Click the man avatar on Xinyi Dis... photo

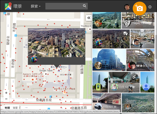pos(136,43)
